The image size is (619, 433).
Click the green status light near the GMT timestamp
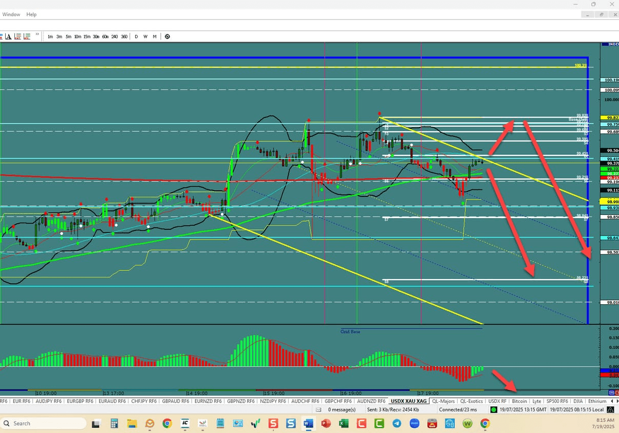[493, 409]
